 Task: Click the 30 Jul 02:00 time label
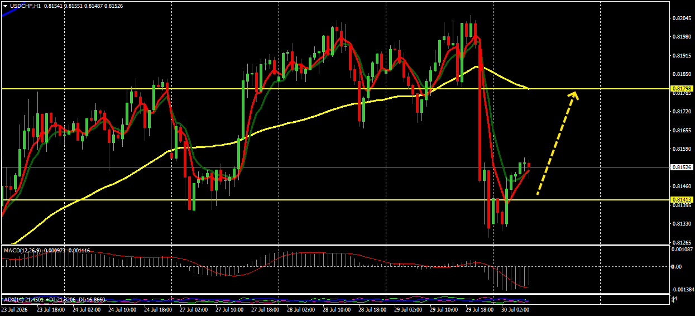pos(515,309)
